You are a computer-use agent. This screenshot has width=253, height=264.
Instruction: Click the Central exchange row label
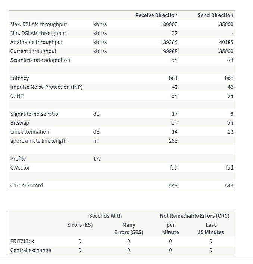point(31,250)
